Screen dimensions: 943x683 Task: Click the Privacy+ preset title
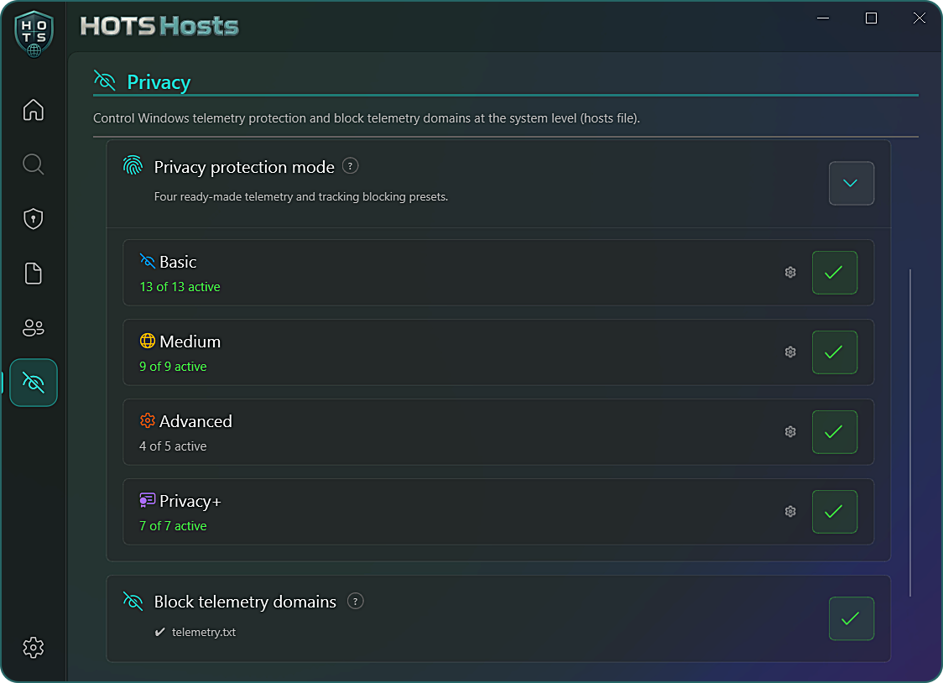point(190,502)
